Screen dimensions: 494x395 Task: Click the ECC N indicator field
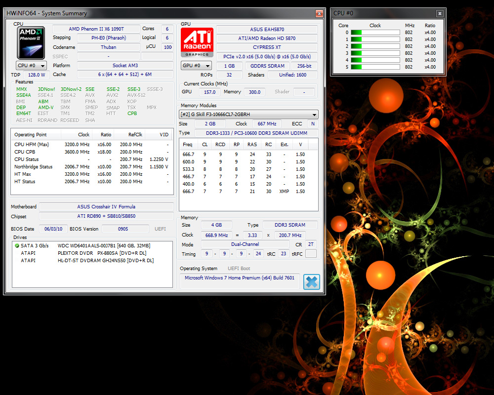(x=313, y=124)
